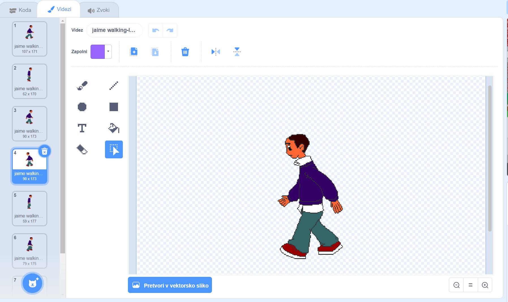Zoom out of the canvas
Viewport: 508px width, 302px height.
pyautogui.click(x=456, y=285)
